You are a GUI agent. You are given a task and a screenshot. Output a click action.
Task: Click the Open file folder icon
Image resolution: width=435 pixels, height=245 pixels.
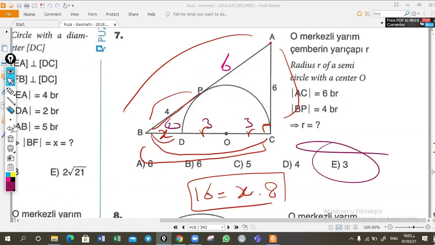(11, 6)
